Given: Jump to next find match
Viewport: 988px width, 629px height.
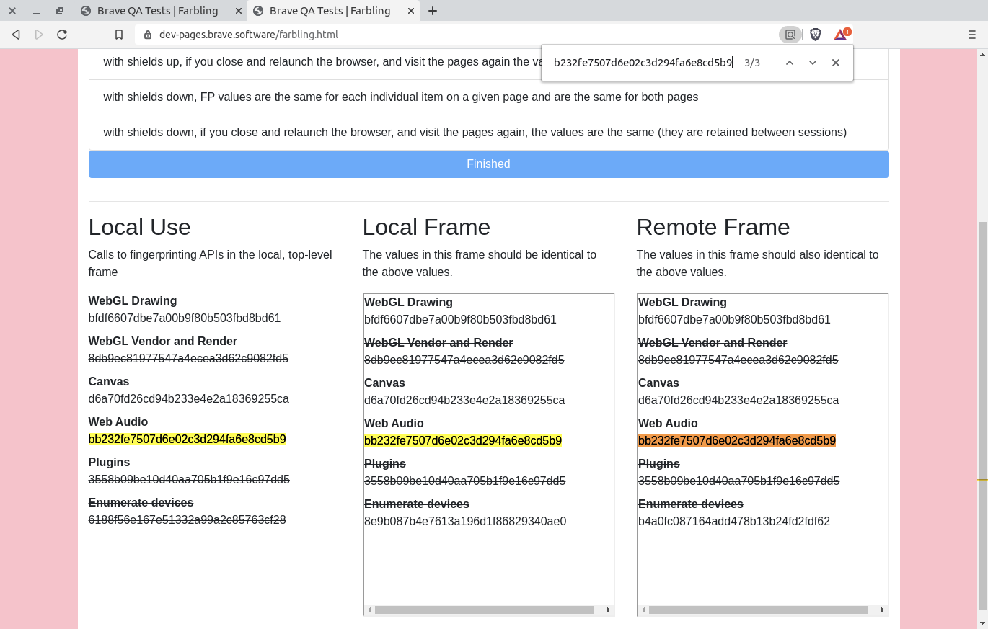Looking at the screenshot, I should click(x=813, y=63).
